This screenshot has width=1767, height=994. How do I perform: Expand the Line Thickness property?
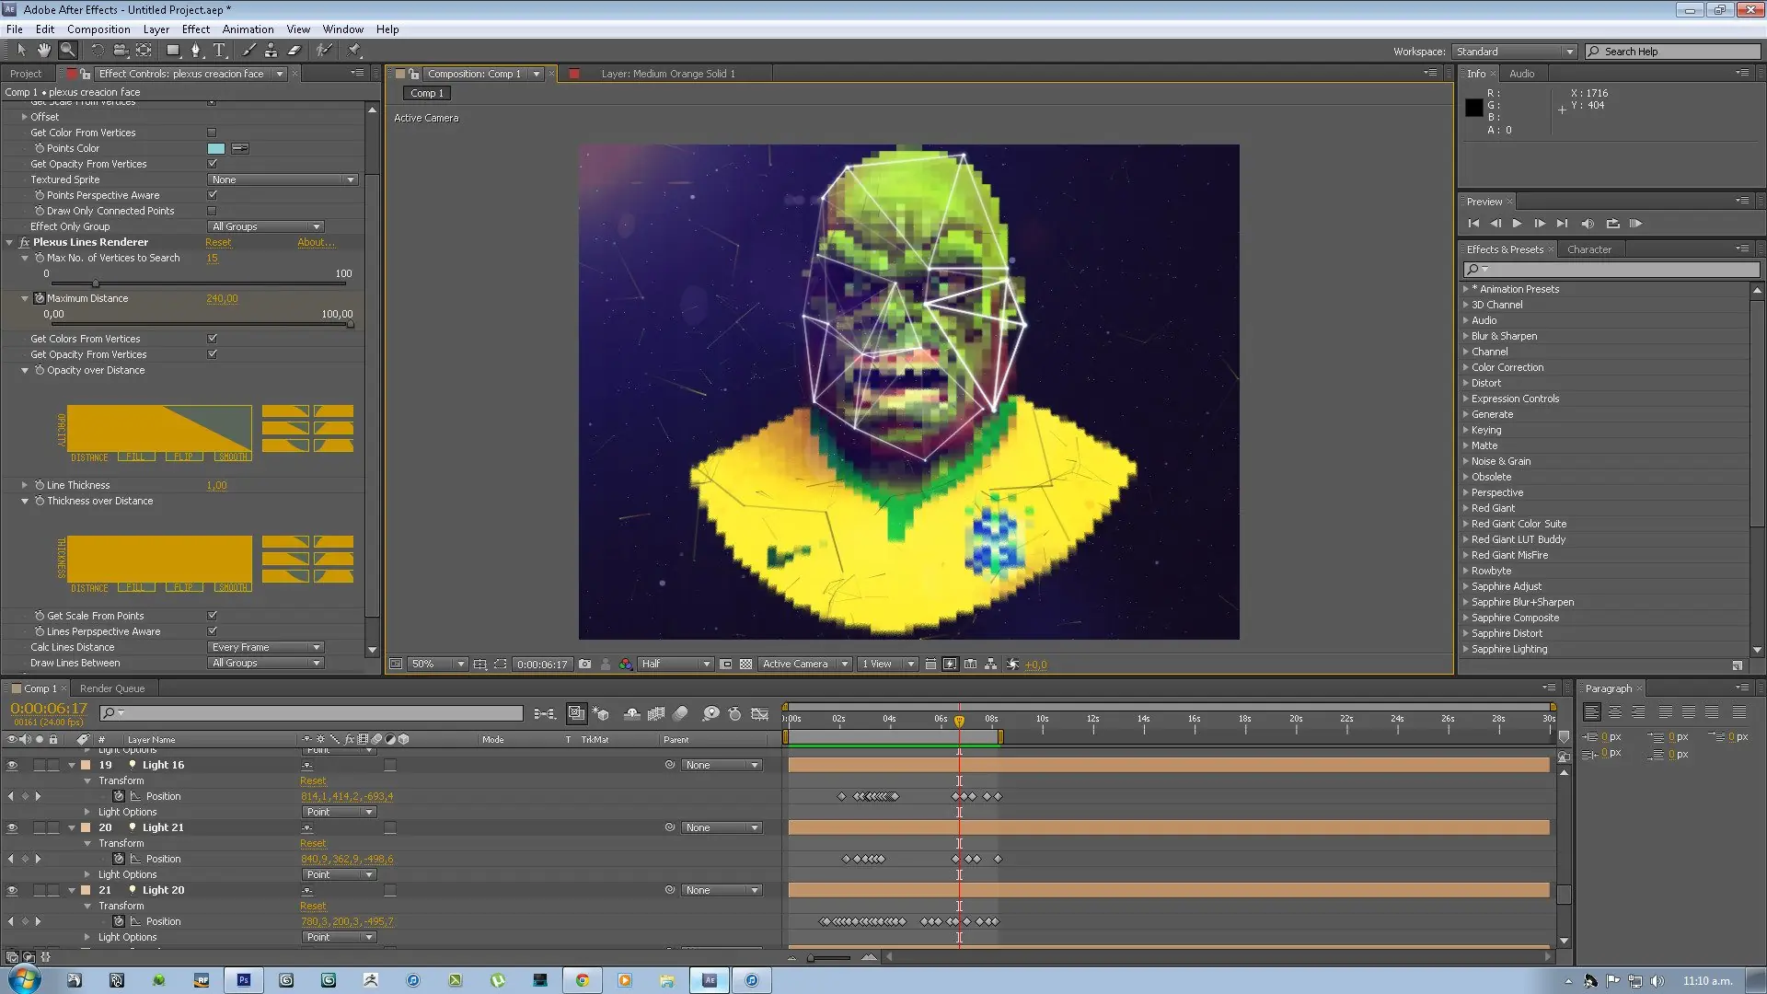tap(25, 485)
